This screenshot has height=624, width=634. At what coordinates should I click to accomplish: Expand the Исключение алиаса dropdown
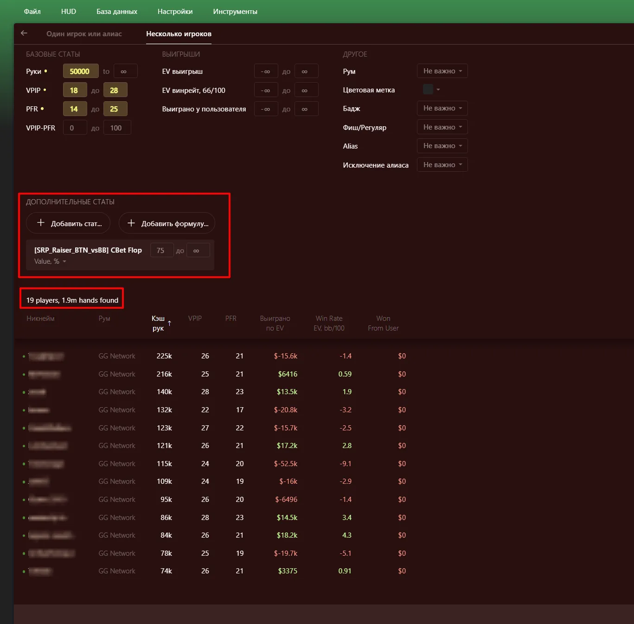pyautogui.click(x=442, y=165)
